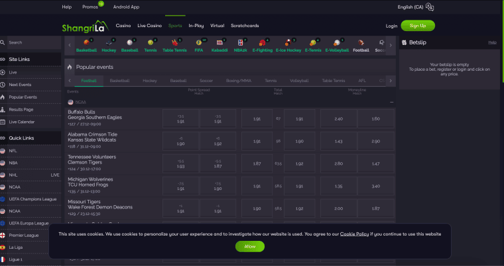The width and height of the screenshot is (504, 266).
Task: Select TCU Horned Frogs moneyline odds 3.40
Action: 376,186
